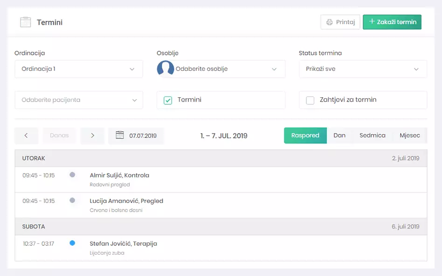The width and height of the screenshot is (442, 276).
Task: Go to next week with right arrow
Action: pyautogui.click(x=92, y=135)
